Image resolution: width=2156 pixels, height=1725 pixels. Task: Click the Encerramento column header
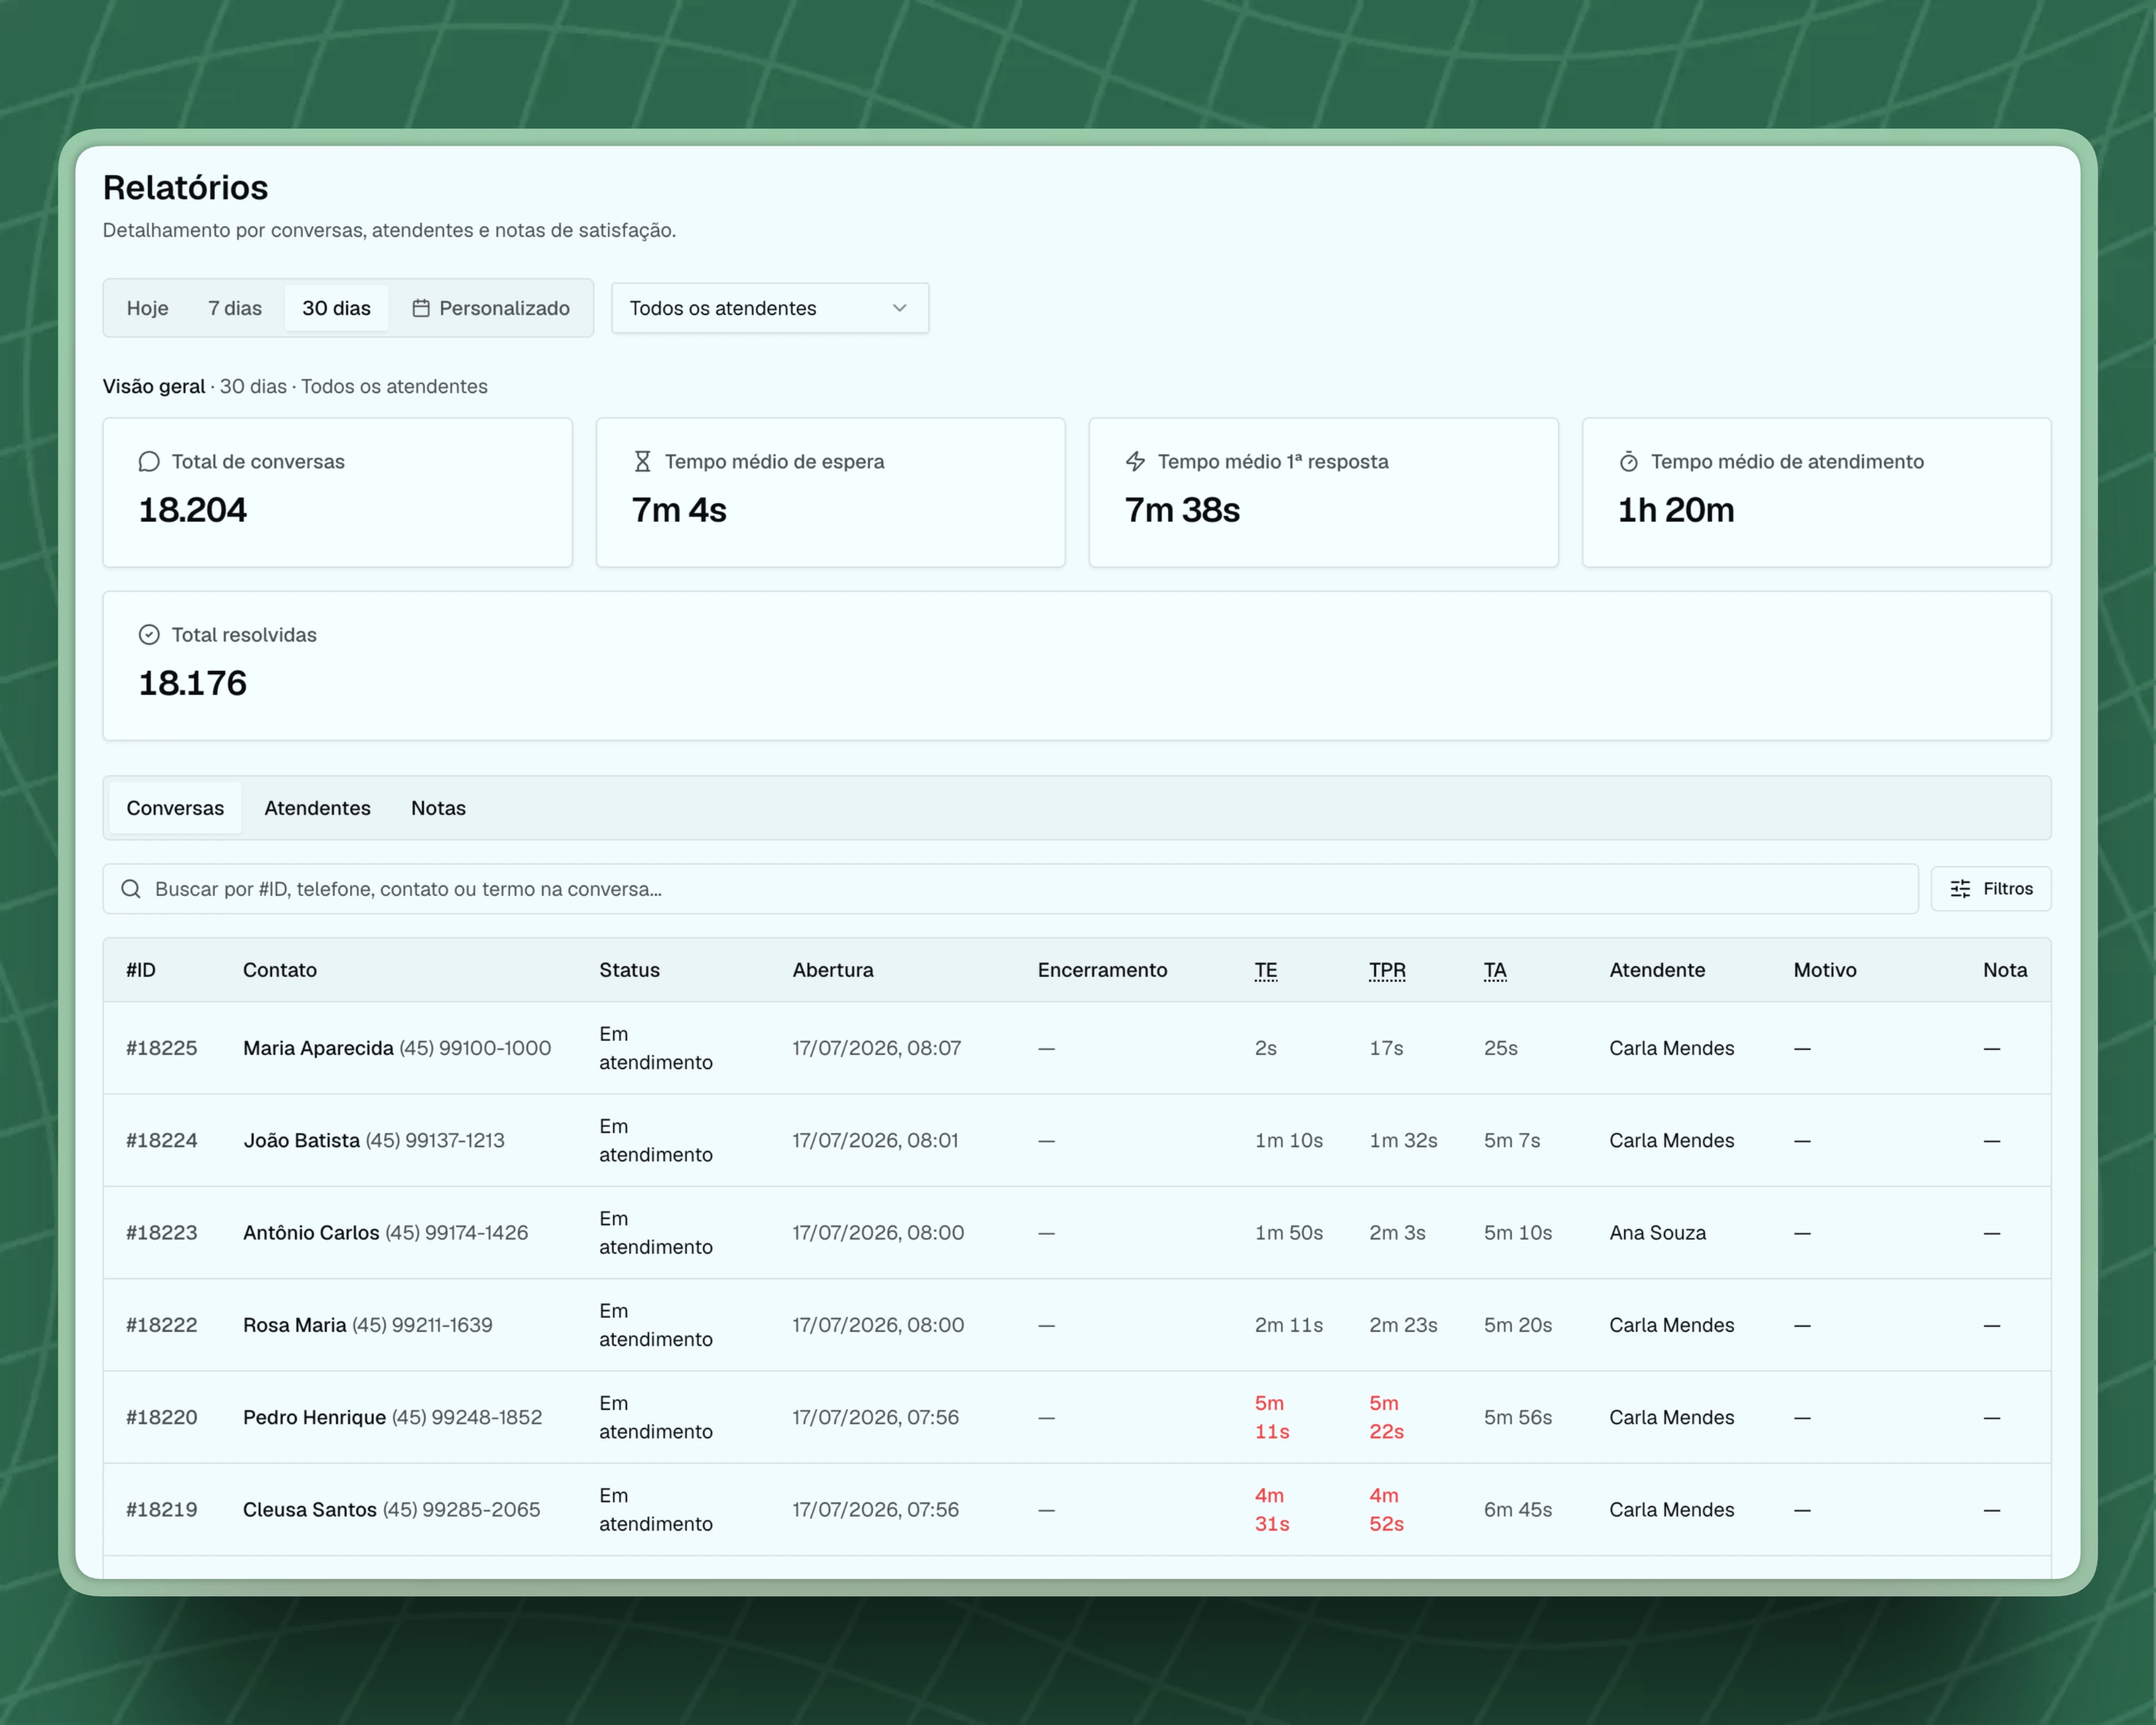point(1102,970)
